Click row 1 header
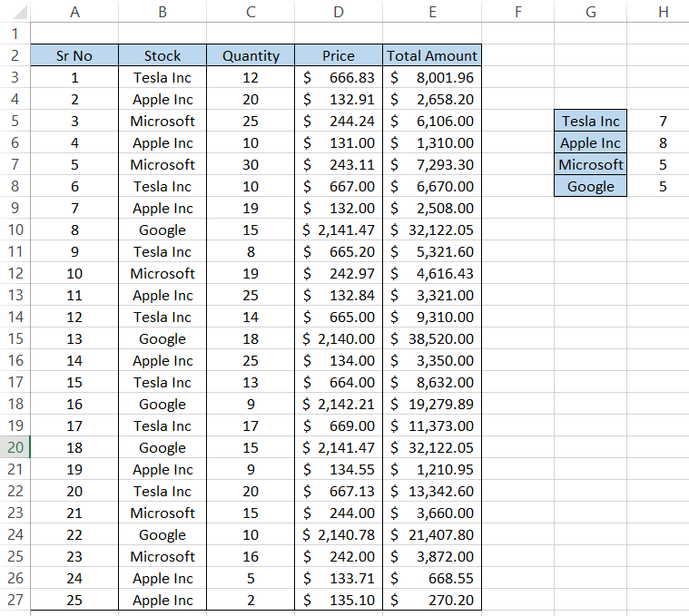 click(x=15, y=34)
